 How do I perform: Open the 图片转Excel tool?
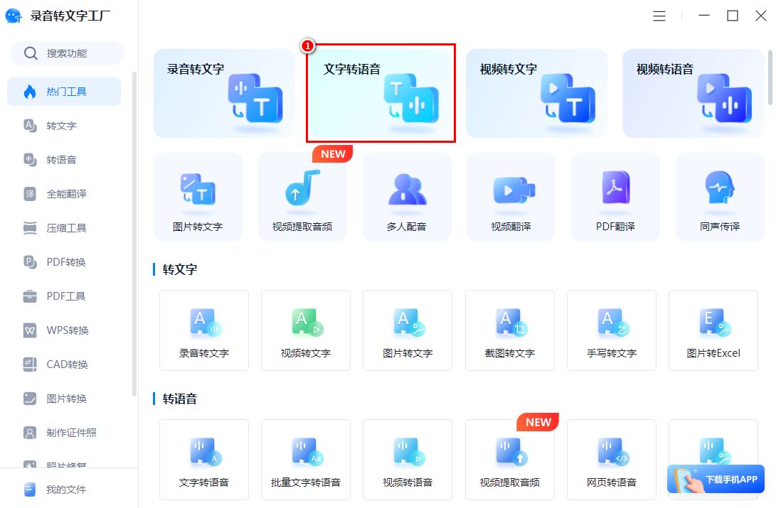pyautogui.click(x=713, y=330)
